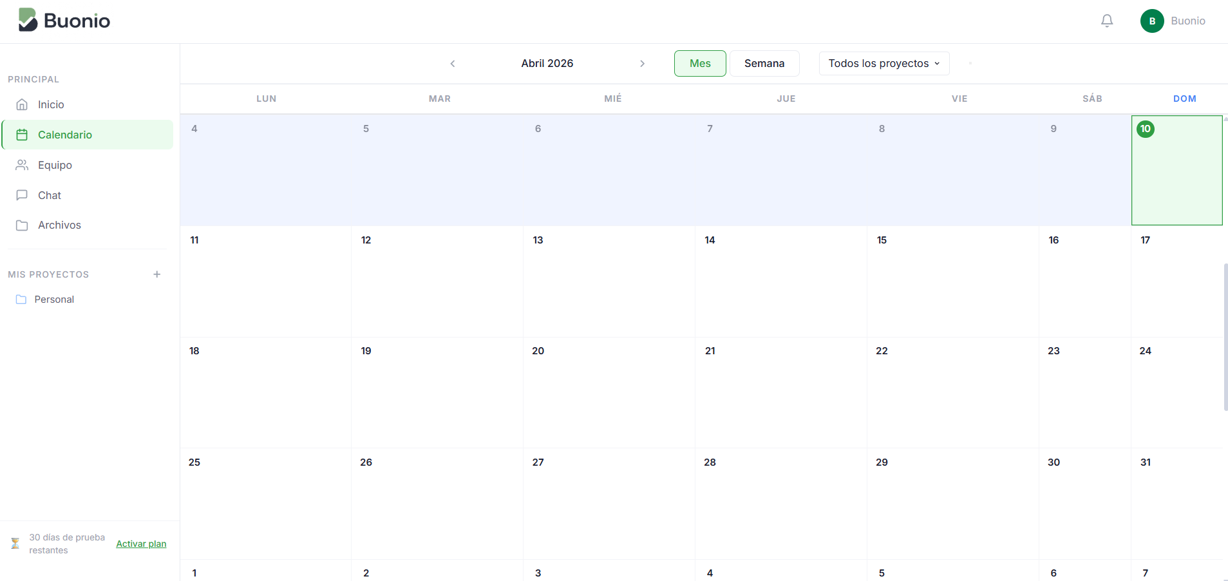This screenshot has width=1228, height=581.
Task: Select day 17 cell
Action: tap(1177, 281)
